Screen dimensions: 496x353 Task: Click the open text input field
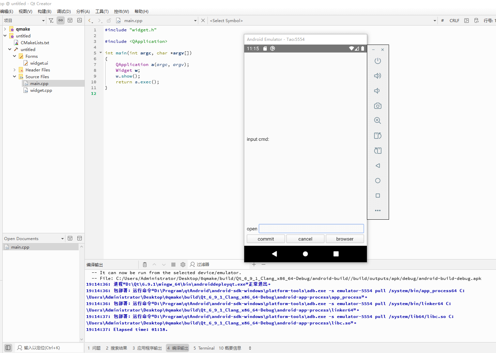pos(311,229)
